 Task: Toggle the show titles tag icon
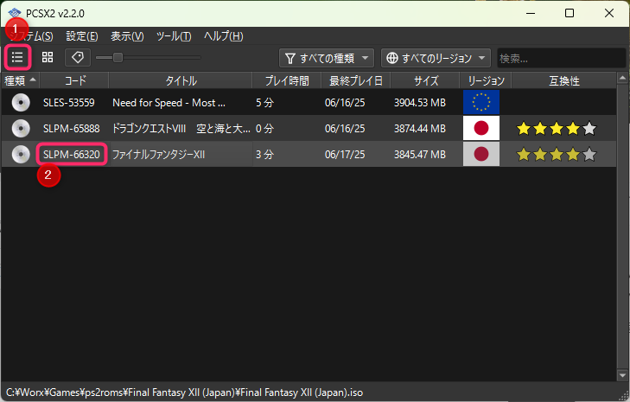(x=78, y=57)
